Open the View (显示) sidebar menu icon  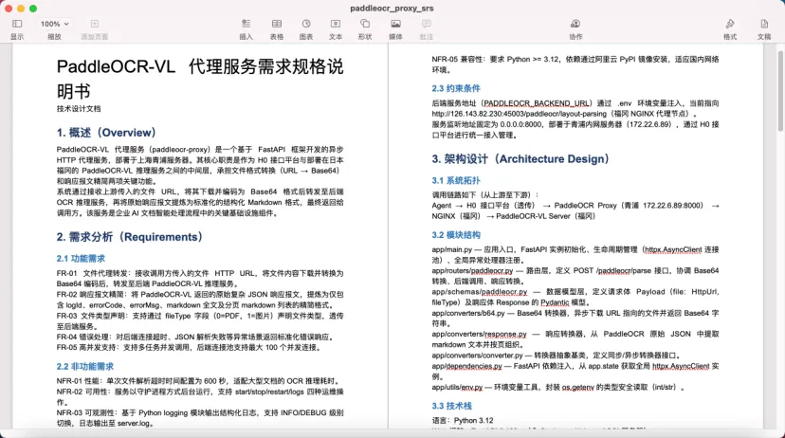[x=17, y=24]
